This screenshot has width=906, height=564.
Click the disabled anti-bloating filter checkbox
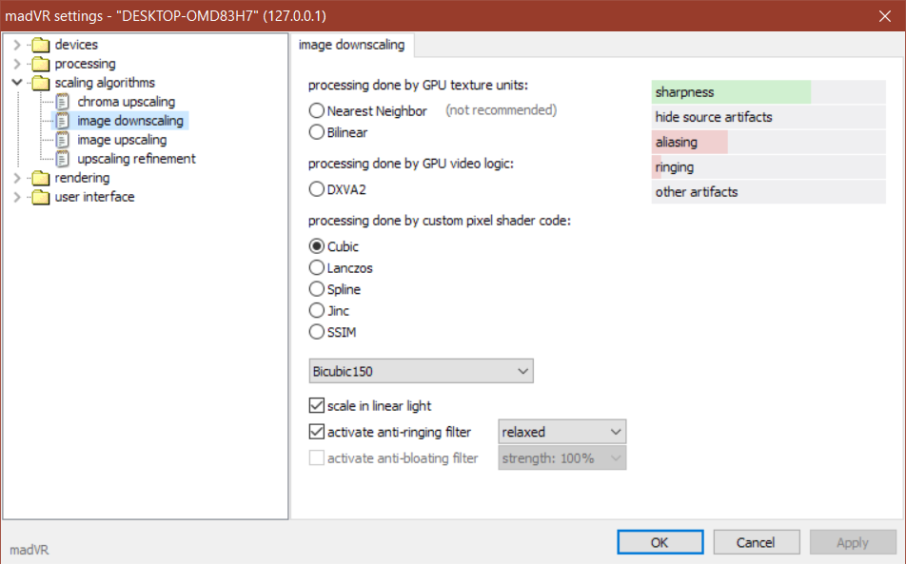coord(317,457)
